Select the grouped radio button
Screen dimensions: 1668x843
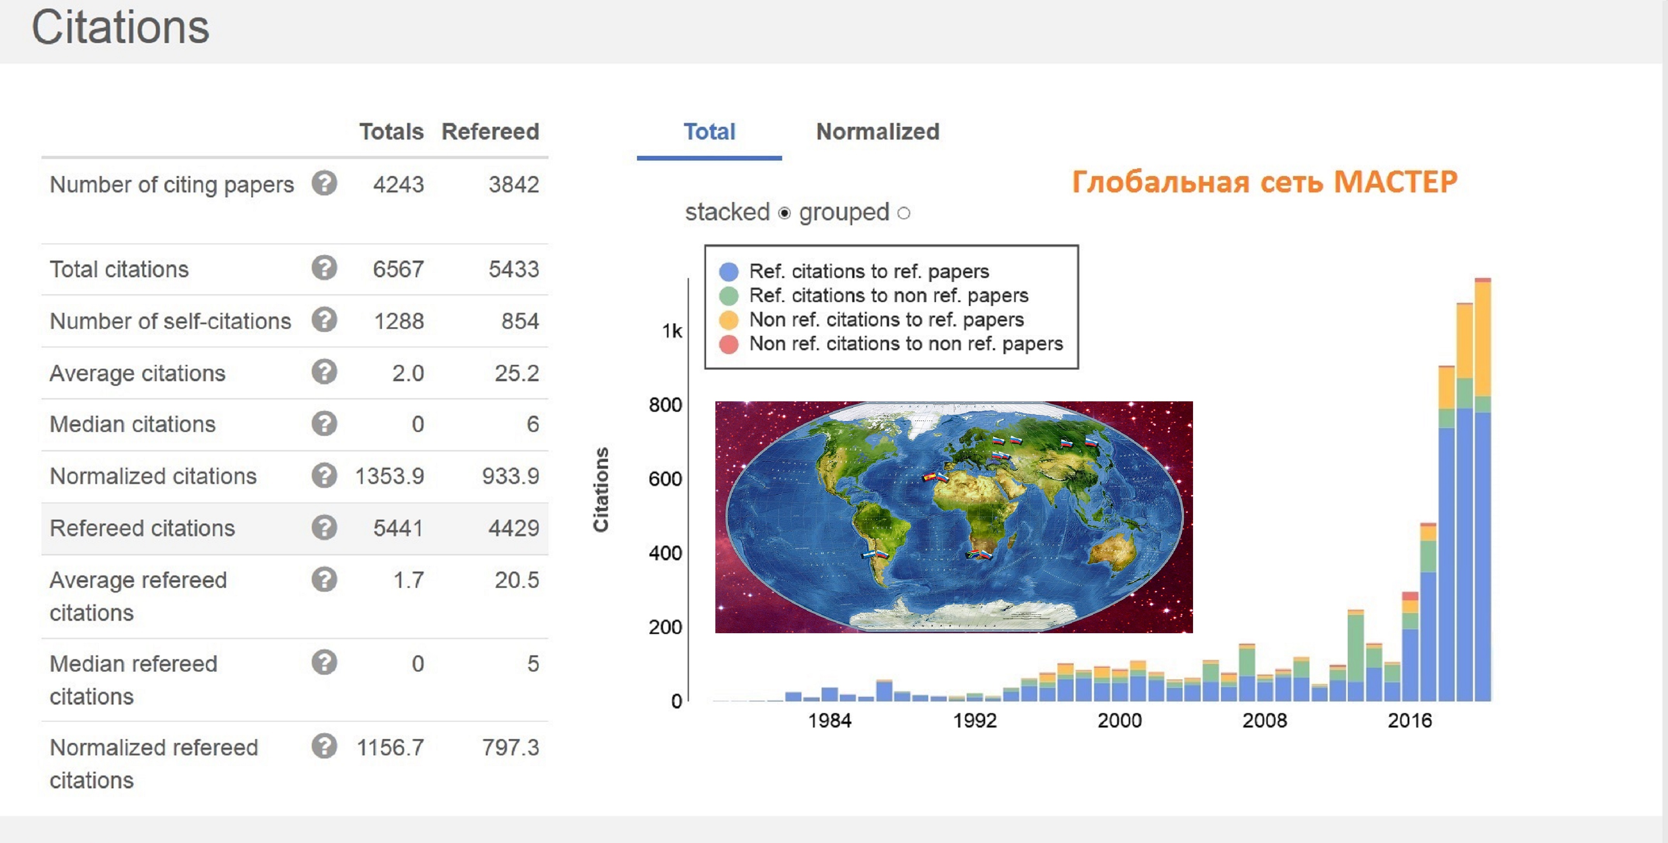point(904,213)
